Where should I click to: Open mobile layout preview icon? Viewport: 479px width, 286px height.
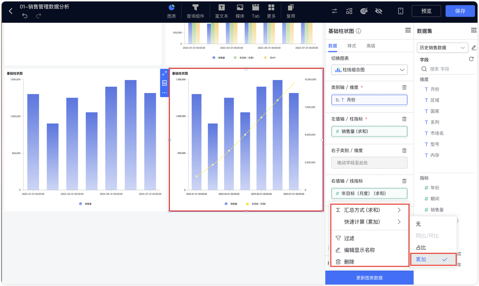(400, 11)
